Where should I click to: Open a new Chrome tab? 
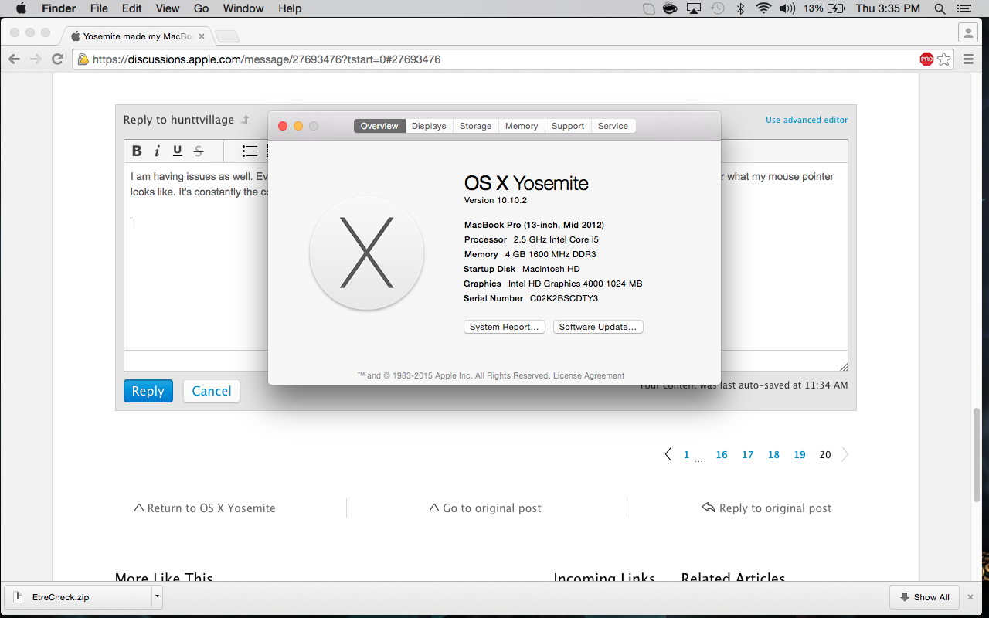click(227, 36)
